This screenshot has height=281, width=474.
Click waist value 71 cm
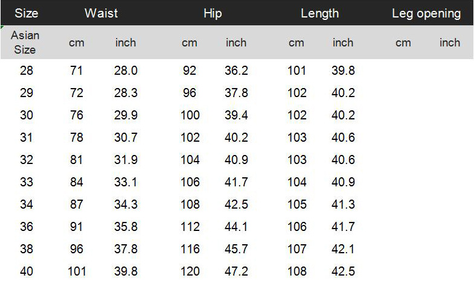tap(77, 71)
